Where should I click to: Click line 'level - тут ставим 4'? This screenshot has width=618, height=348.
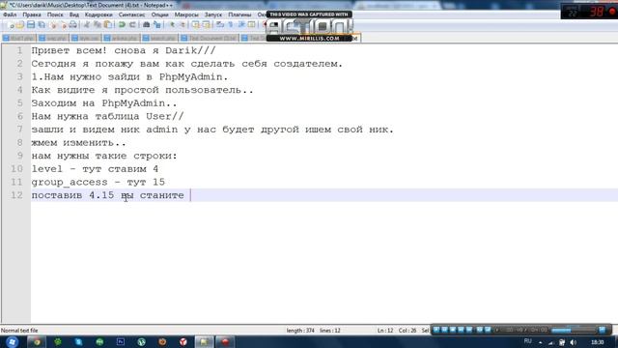95,169
